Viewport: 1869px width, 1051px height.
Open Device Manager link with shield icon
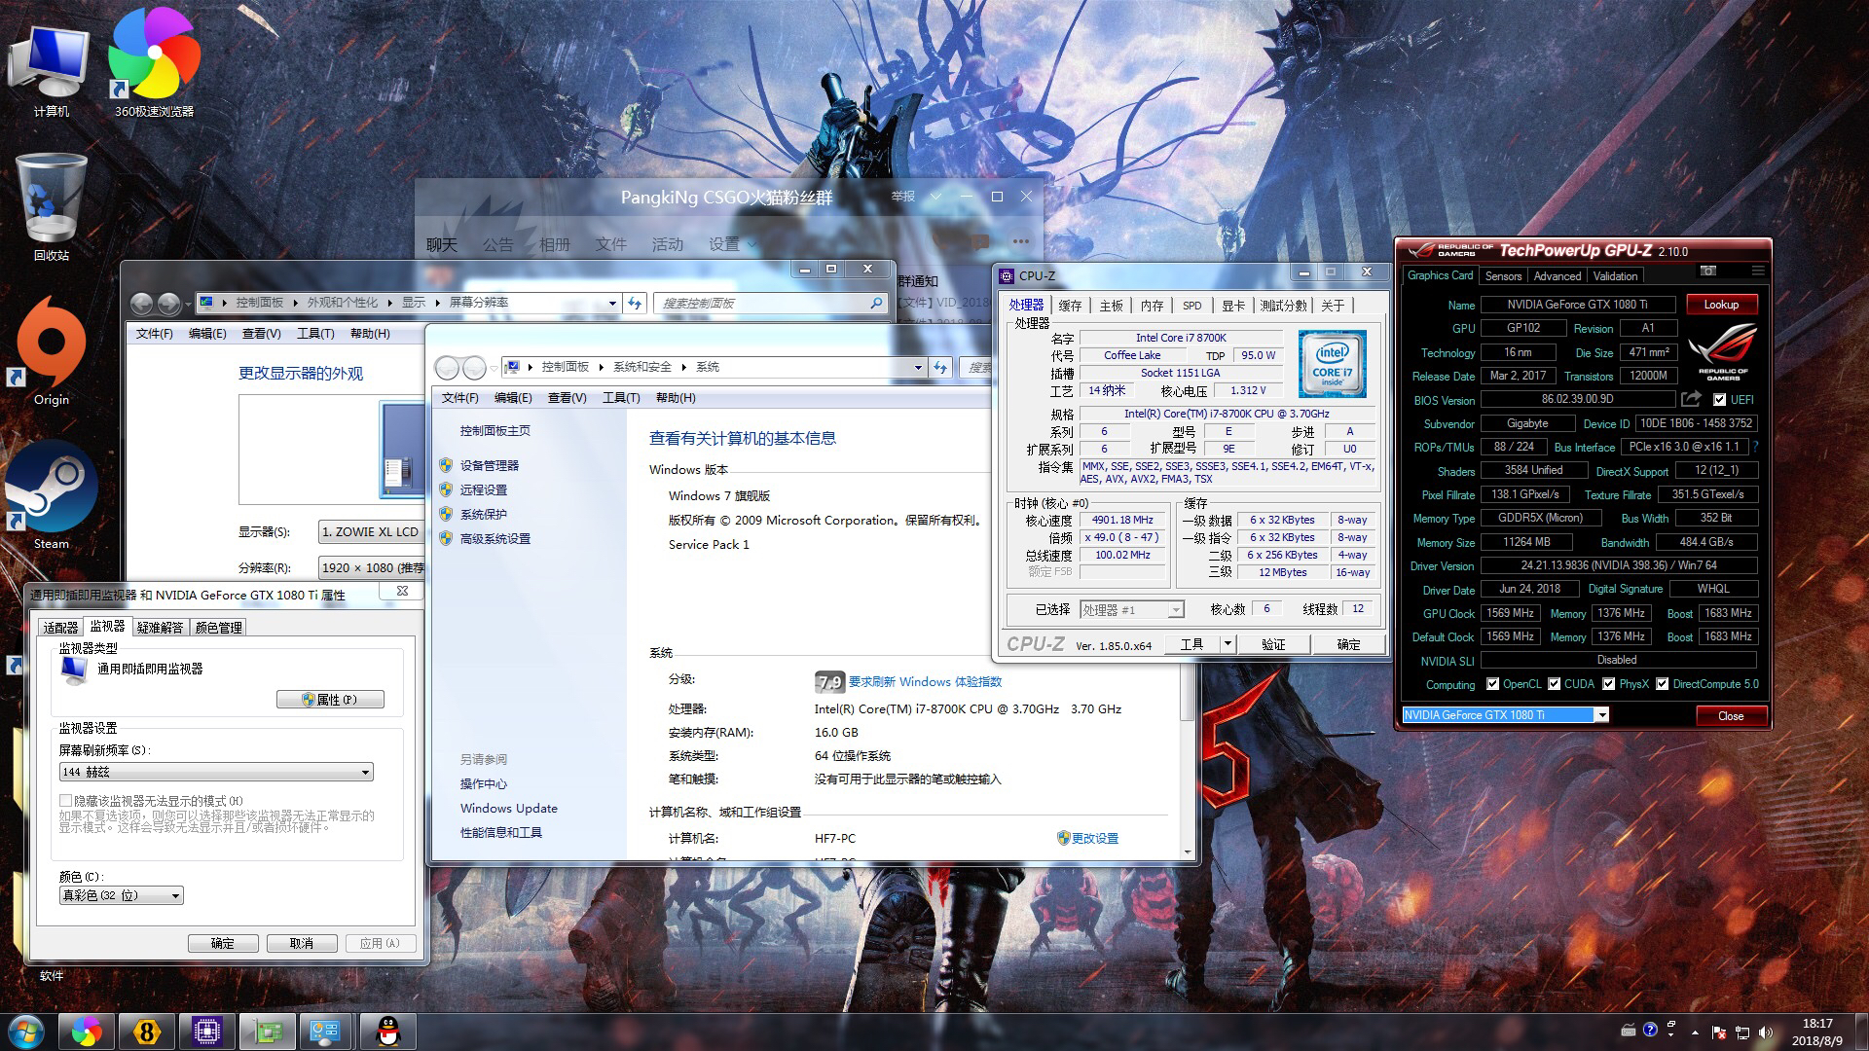click(x=489, y=465)
